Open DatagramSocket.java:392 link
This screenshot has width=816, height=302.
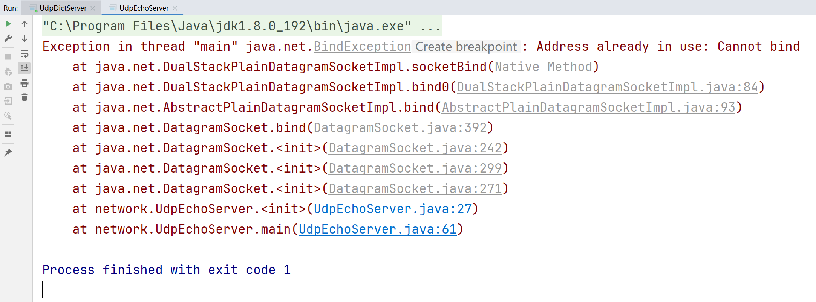coord(400,128)
